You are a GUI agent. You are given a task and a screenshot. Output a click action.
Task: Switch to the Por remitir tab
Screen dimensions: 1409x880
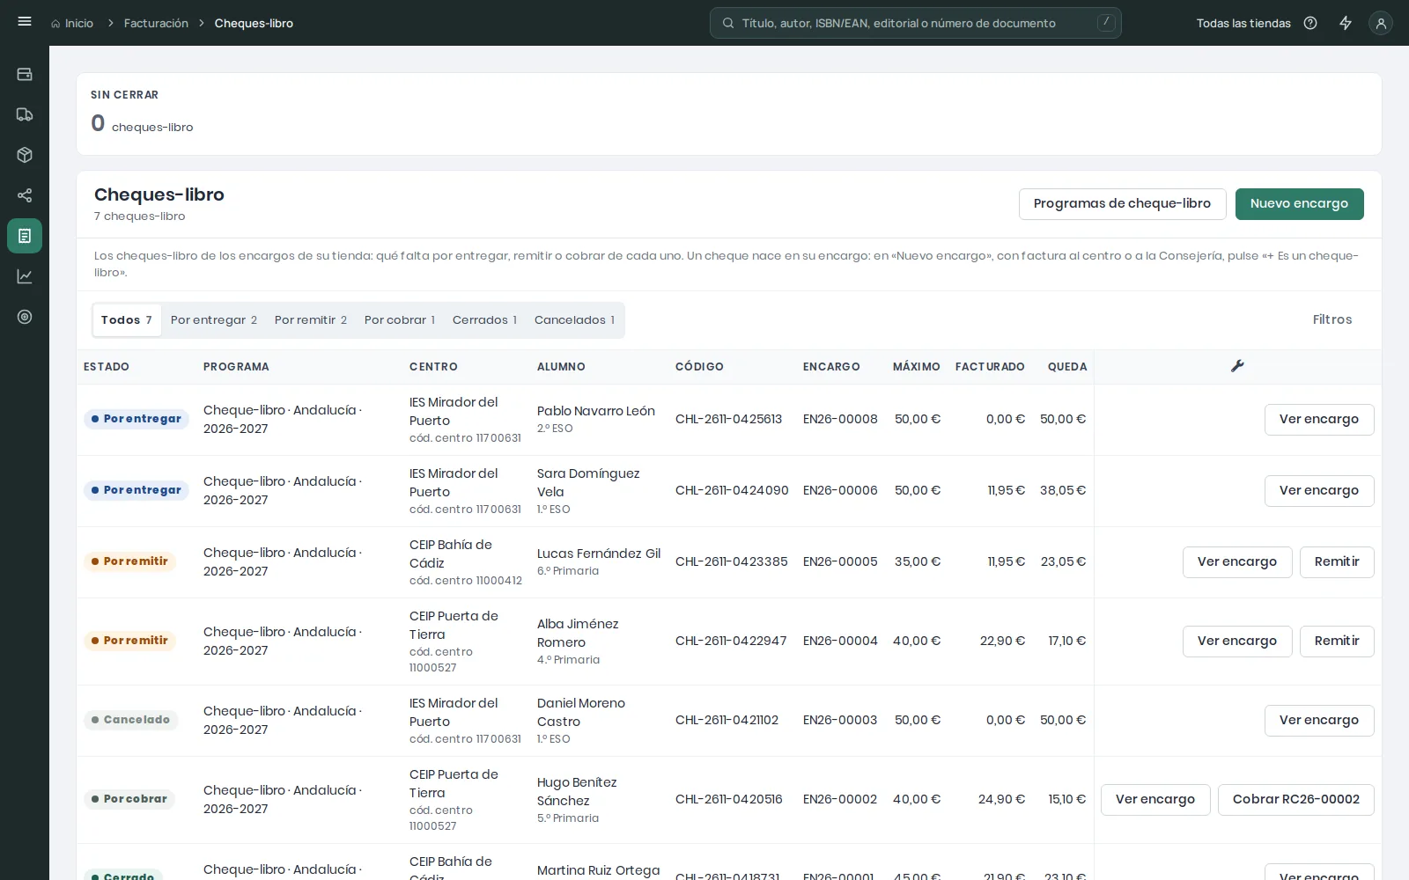point(311,320)
